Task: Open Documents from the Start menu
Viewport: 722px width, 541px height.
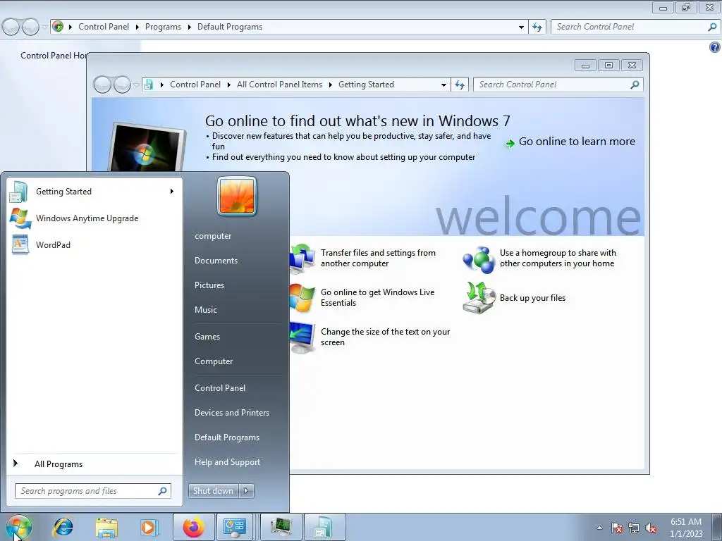Action: [216, 261]
